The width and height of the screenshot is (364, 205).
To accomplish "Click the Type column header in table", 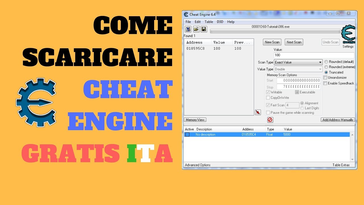I will point(270,129).
